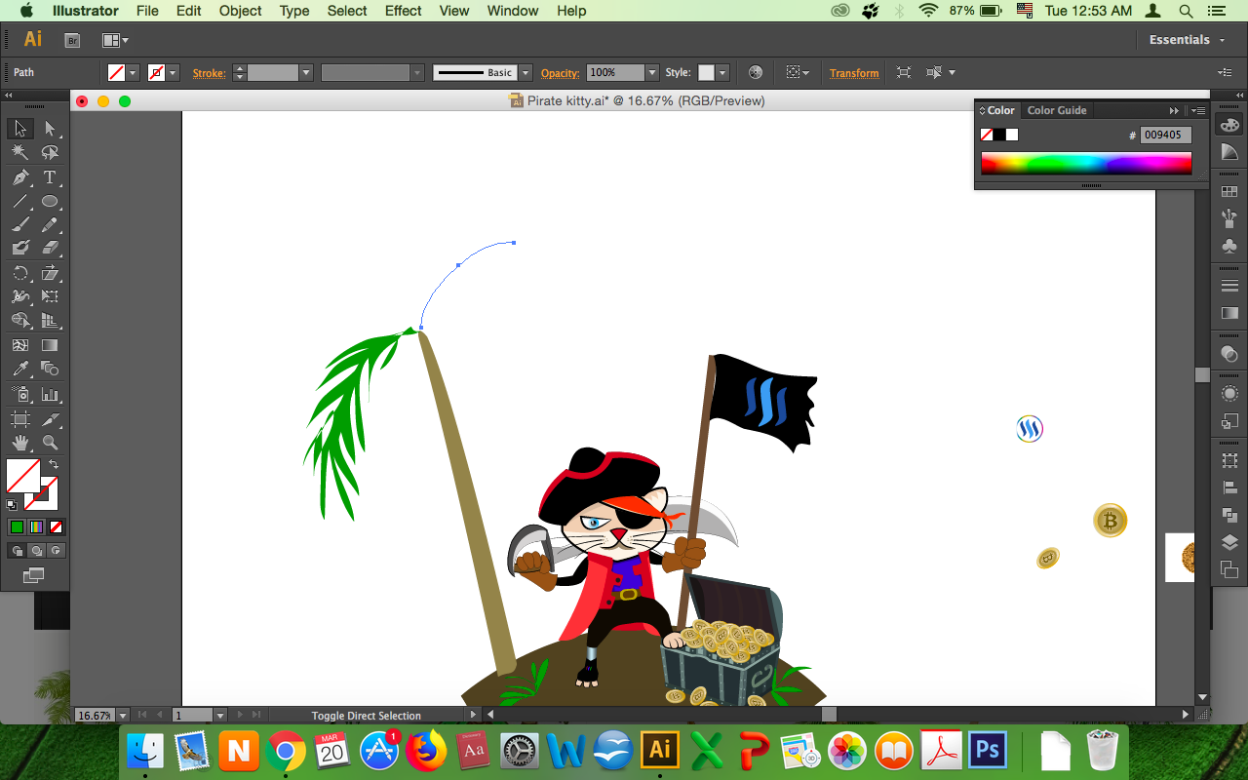Select the Paintbrush tool

coord(19,224)
